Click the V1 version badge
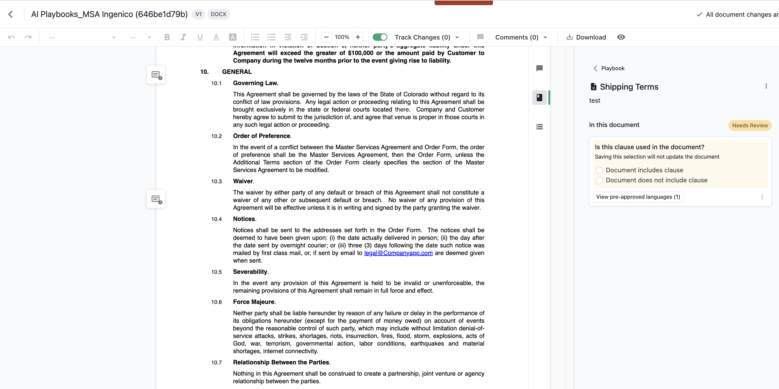The image size is (779, 389). pyautogui.click(x=198, y=14)
